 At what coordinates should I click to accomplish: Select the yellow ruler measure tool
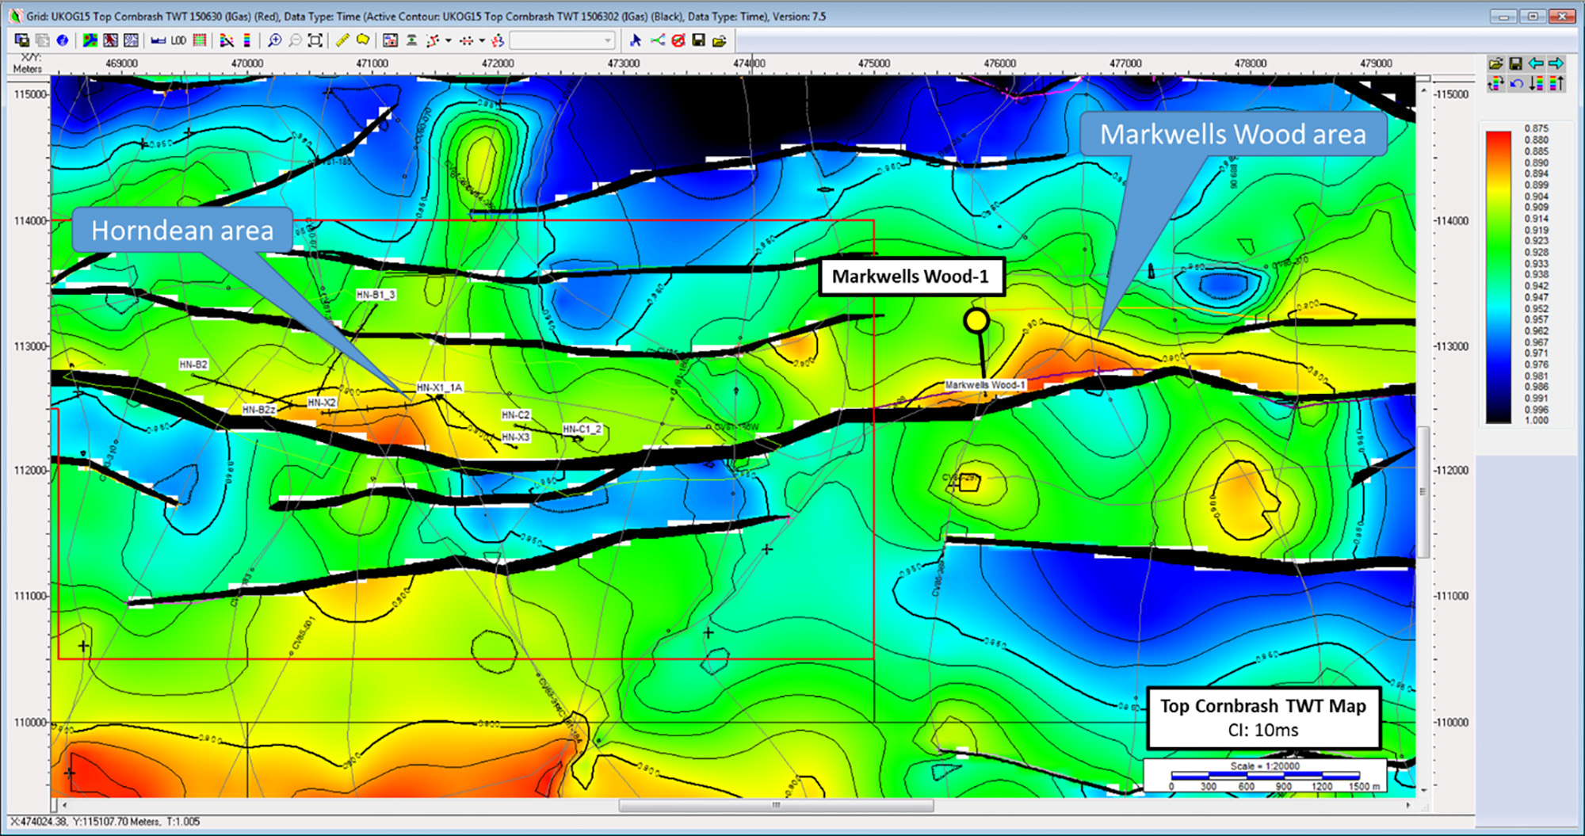342,40
